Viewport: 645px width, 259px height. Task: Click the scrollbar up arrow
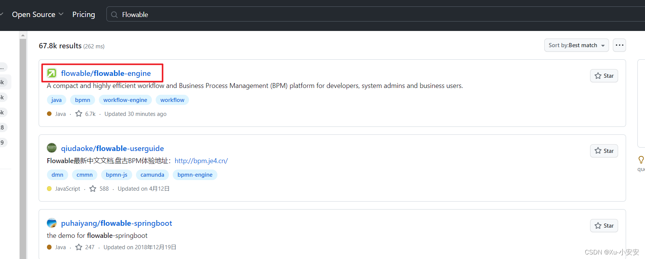pos(23,35)
